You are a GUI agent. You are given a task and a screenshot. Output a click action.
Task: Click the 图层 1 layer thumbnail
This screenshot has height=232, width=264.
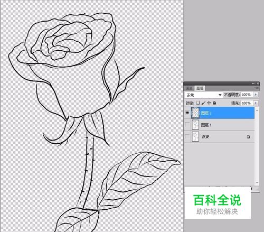pos(195,125)
